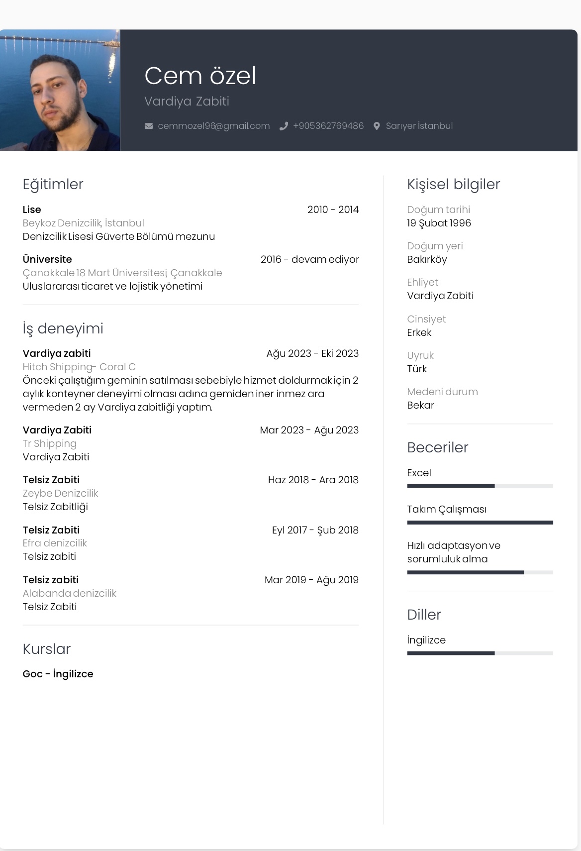Click the Takım Çalışması skill bar

[x=480, y=523]
